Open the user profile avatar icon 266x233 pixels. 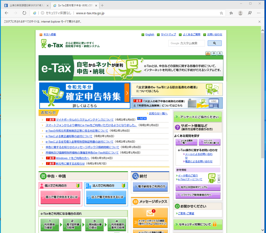(240, 13)
